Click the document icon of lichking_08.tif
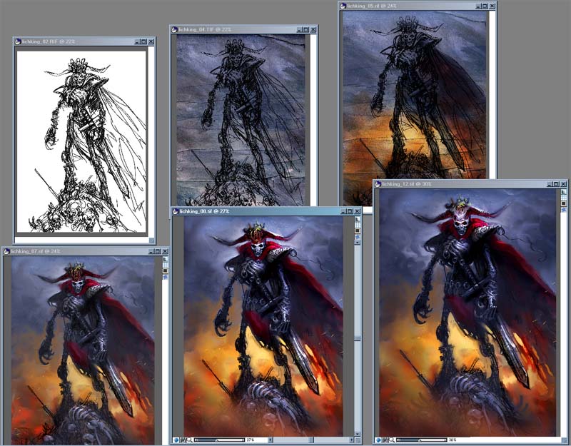Viewport: 571px width, 446px height. pyautogui.click(x=176, y=211)
